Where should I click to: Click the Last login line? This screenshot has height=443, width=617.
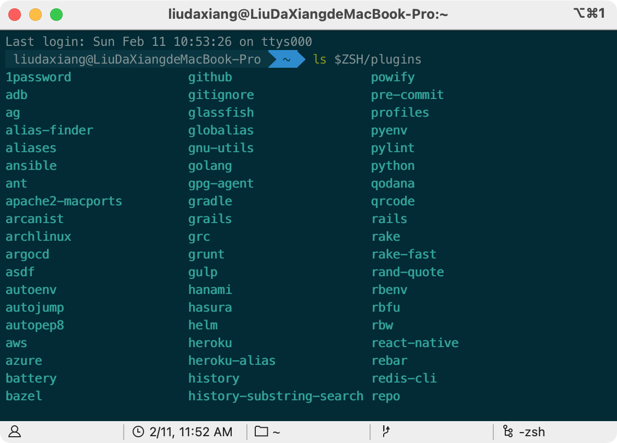[159, 42]
